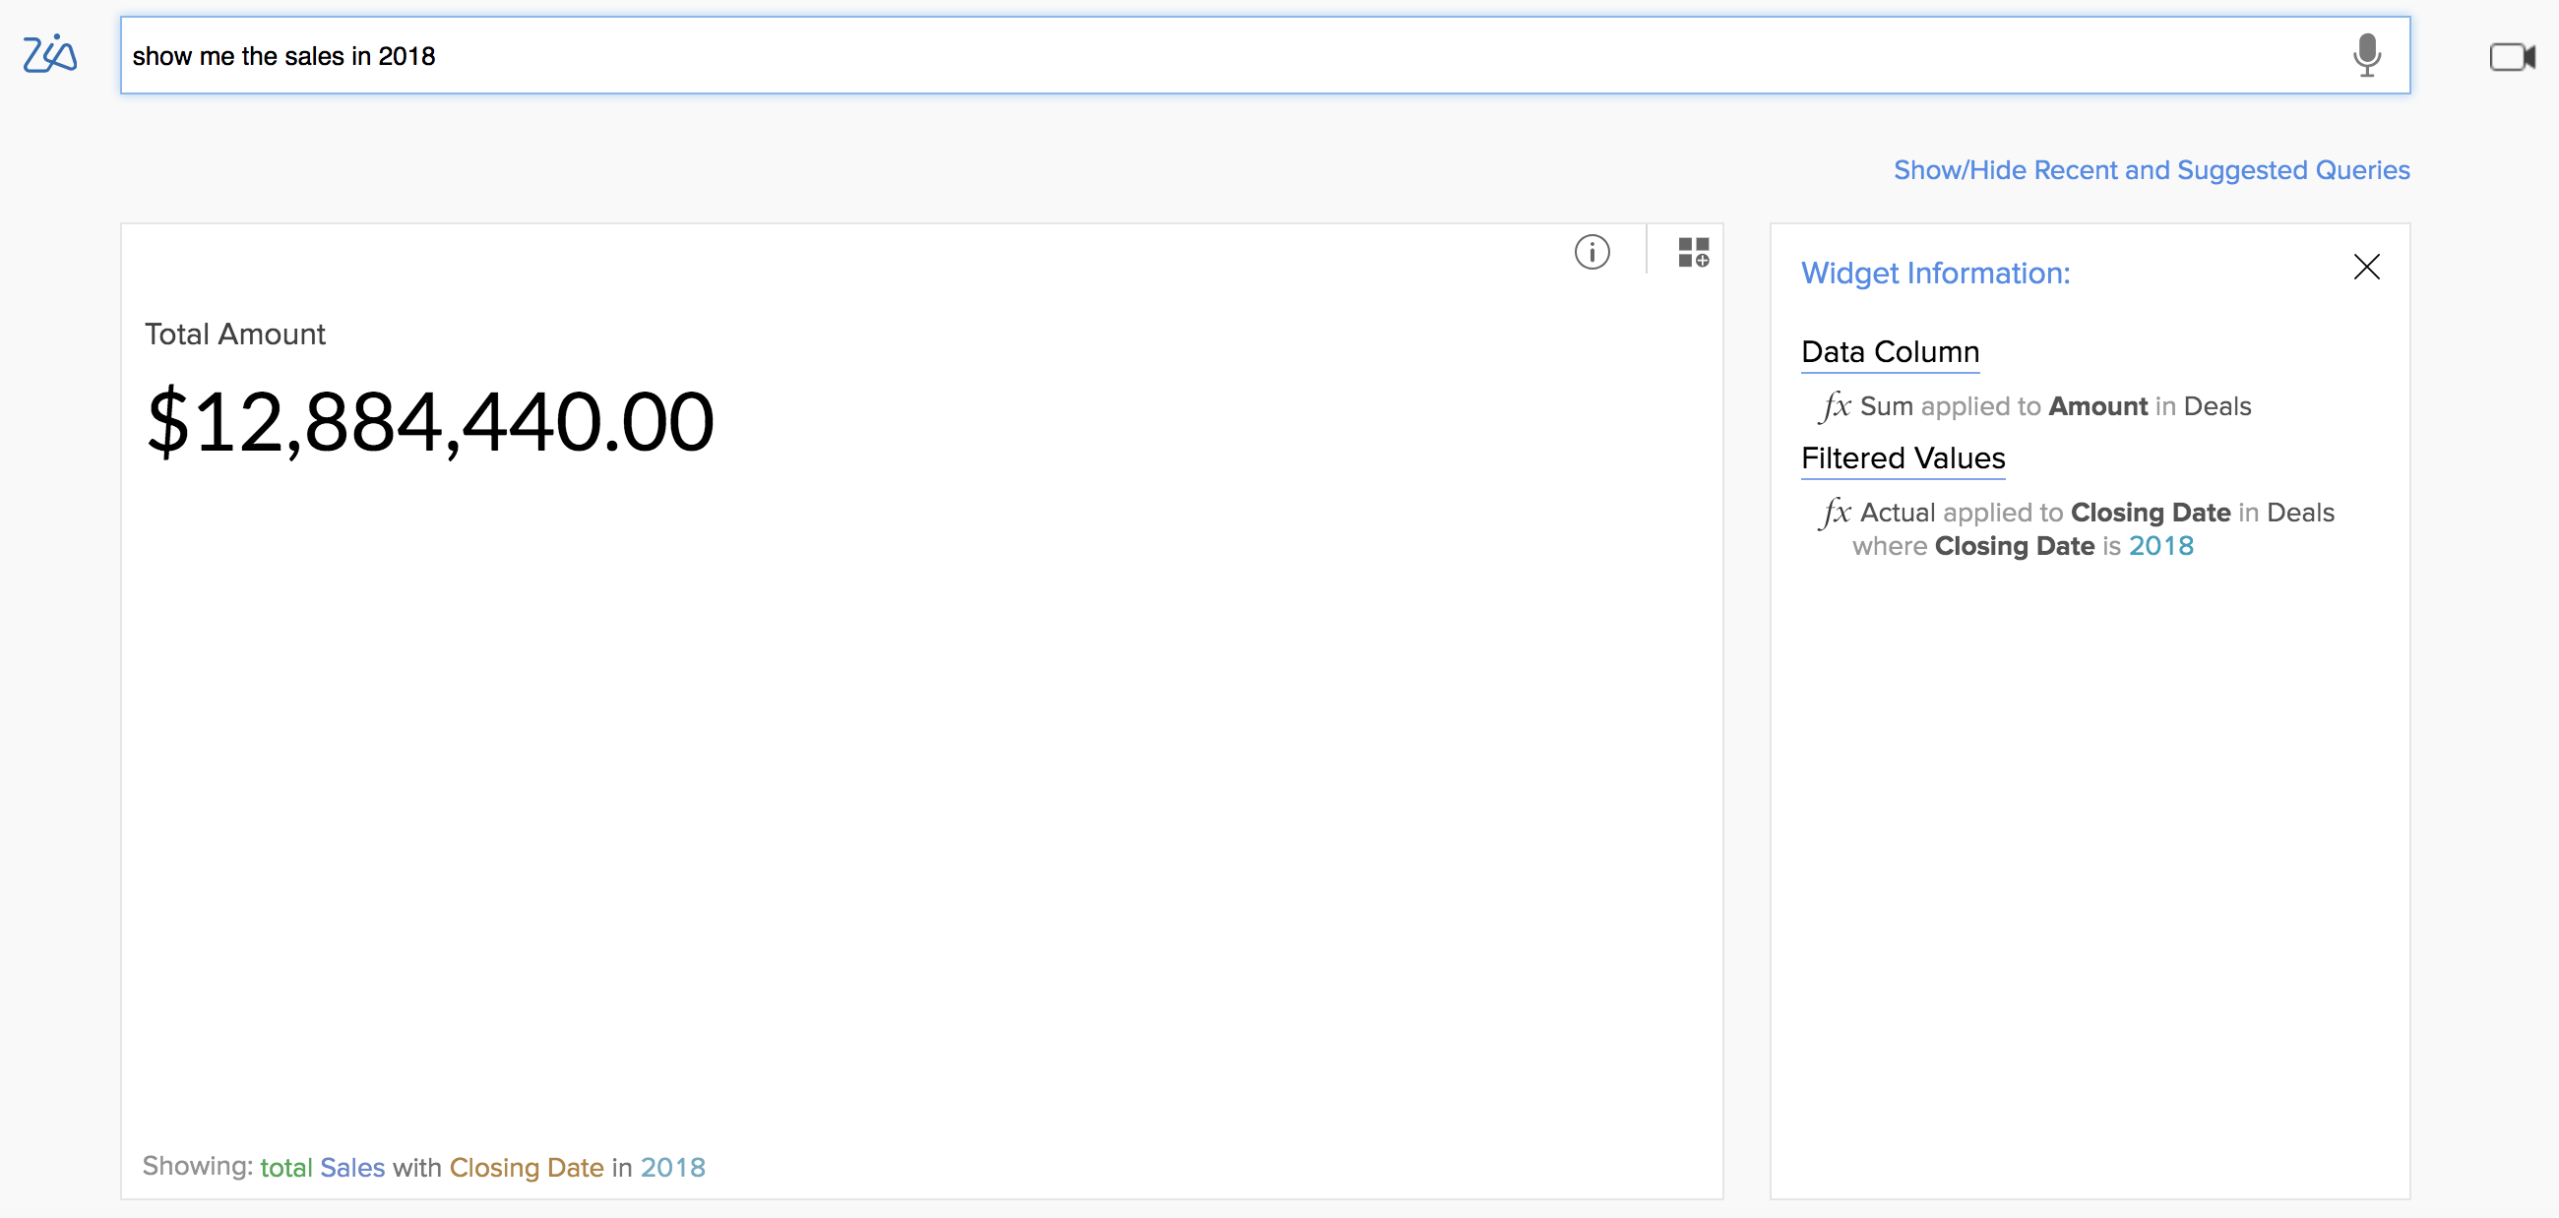Screen dimensions: 2559x1218
Task: Click orange 'Closing Date' in the Showing summary
Action: pyautogui.click(x=527, y=1168)
